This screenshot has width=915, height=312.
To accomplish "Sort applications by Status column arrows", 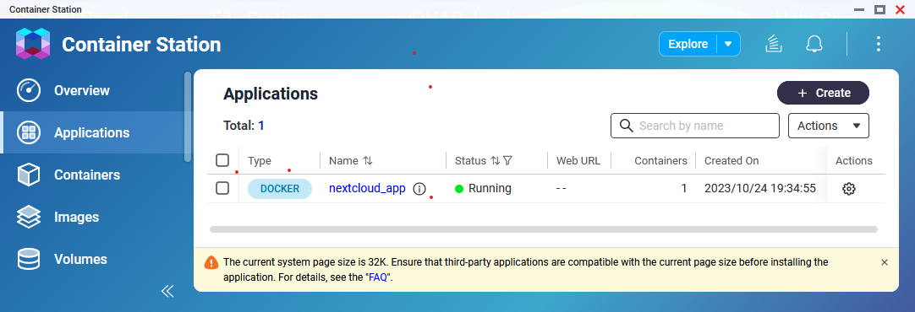I will pyautogui.click(x=495, y=161).
